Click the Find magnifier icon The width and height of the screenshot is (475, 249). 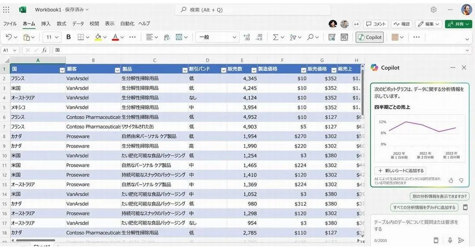pyautogui.click(x=311, y=37)
